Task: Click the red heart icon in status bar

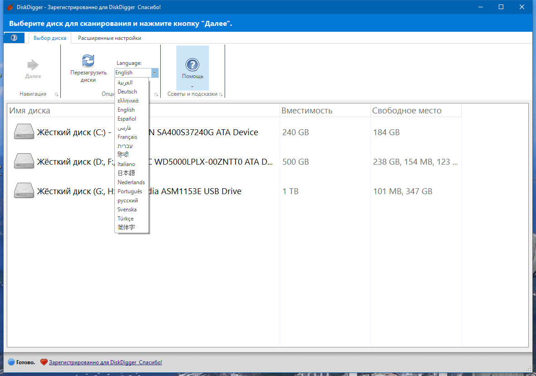Action: pyautogui.click(x=44, y=362)
